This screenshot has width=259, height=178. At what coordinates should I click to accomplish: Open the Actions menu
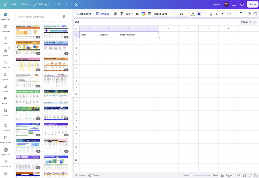point(103,14)
